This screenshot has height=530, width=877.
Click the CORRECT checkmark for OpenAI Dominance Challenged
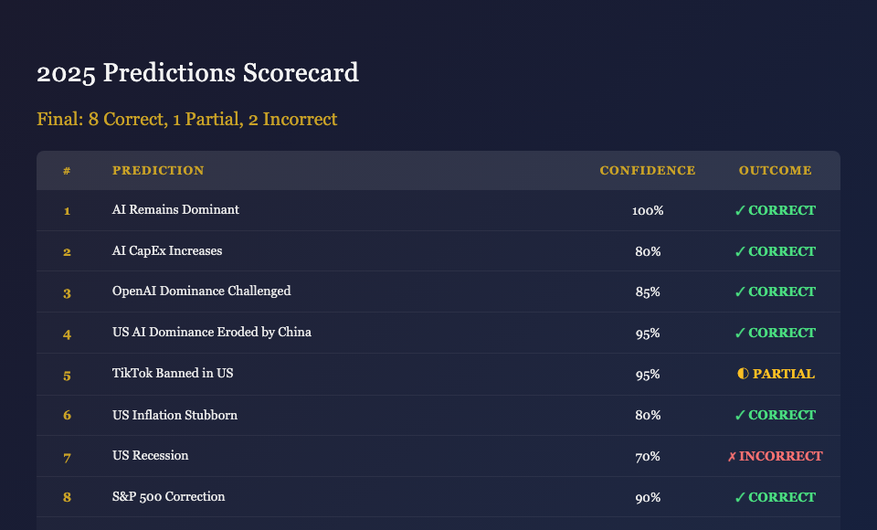click(740, 291)
